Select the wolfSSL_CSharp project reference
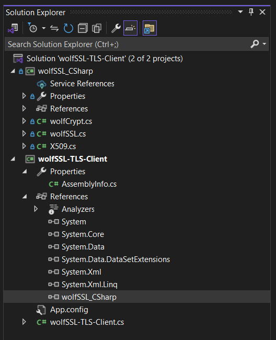 click(89, 297)
